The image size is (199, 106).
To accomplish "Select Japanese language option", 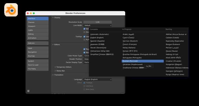I will click(x=97, y=44).
